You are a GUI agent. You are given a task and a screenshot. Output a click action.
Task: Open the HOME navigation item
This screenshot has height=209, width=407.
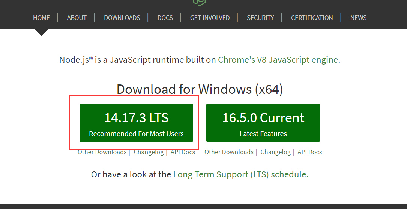click(41, 18)
